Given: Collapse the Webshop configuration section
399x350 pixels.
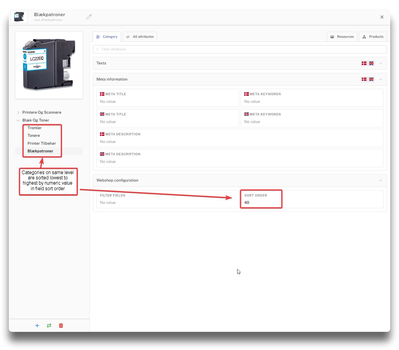Looking at the screenshot, I should click(x=381, y=180).
